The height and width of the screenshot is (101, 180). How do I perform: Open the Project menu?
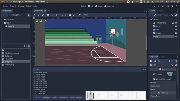click(x=13, y=6)
